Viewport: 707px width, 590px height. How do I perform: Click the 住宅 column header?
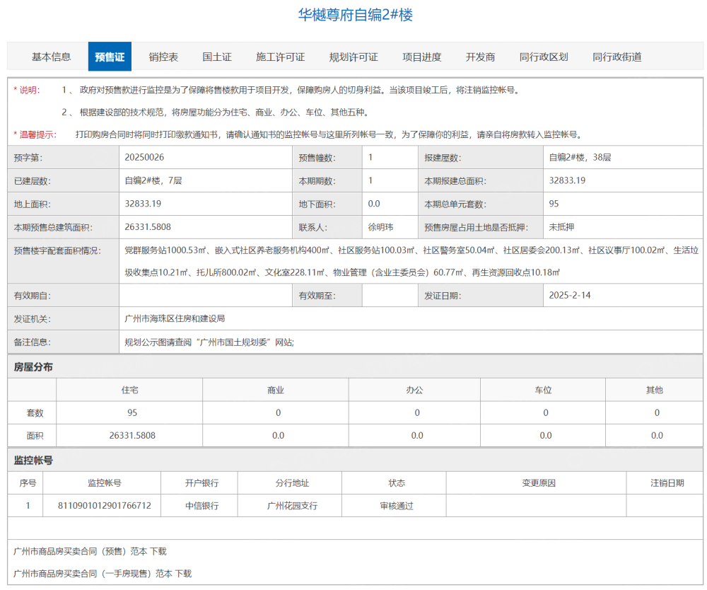click(x=130, y=390)
